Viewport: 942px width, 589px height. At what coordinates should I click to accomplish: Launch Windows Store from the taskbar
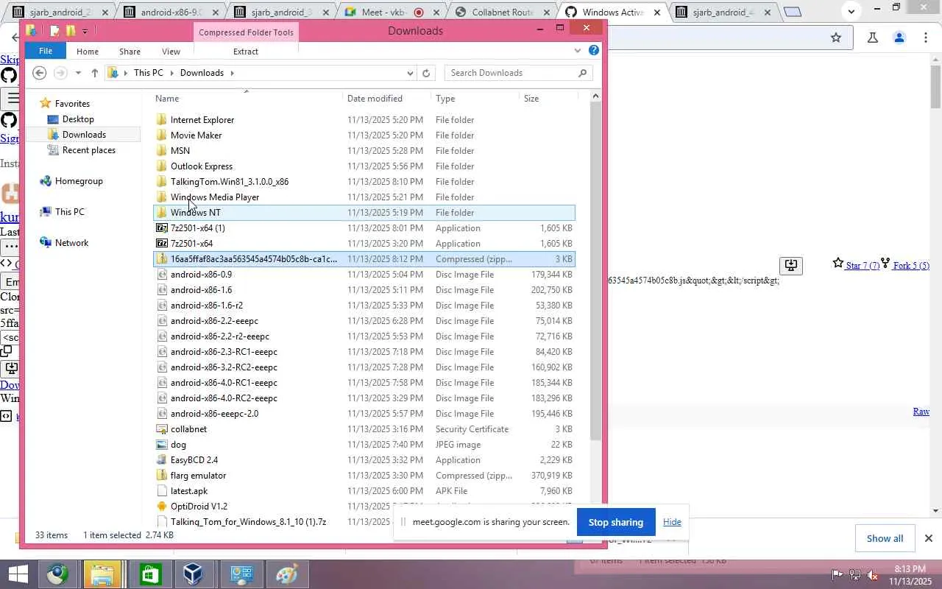pos(151,574)
